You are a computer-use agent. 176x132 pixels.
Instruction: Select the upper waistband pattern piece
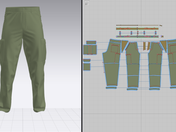point(137,29)
